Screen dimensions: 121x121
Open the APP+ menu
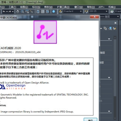click(x=102, y=7)
